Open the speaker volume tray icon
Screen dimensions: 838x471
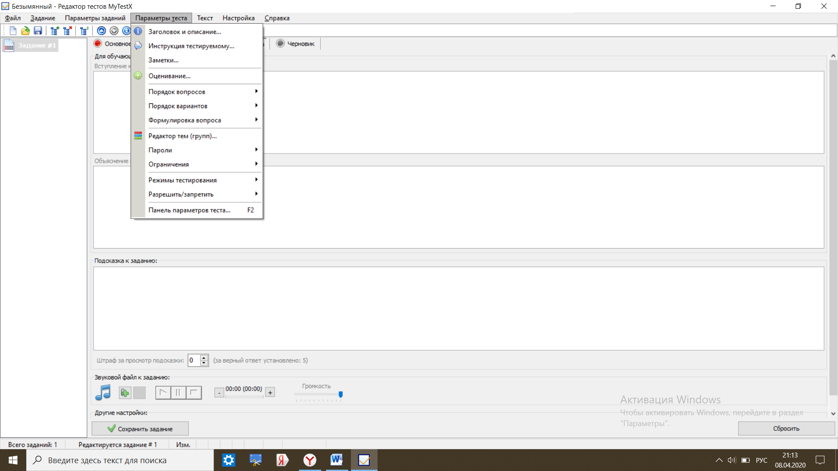click(732, 460)
